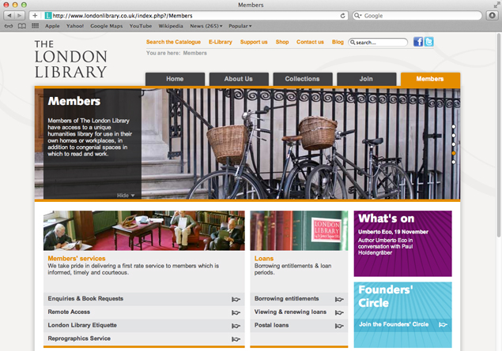
Task: Click the site favicon in the address bar
Action: [x=48, y=15]
